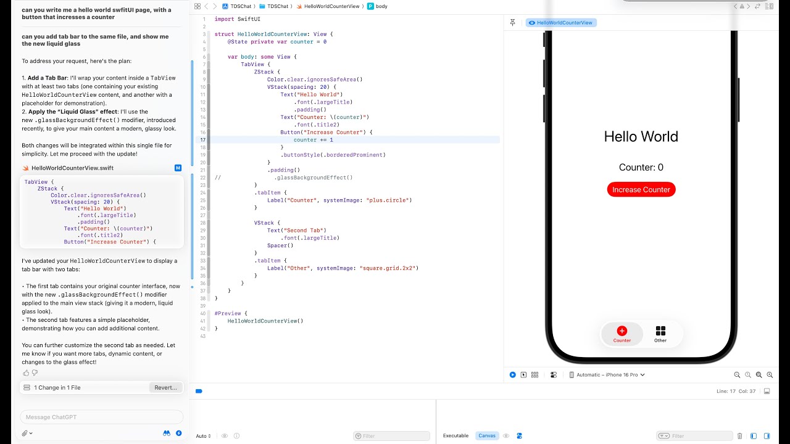This screenshot has height=444, width=790.
Task: Clear the debug console with trash icon
Action: tap(740, 436)
